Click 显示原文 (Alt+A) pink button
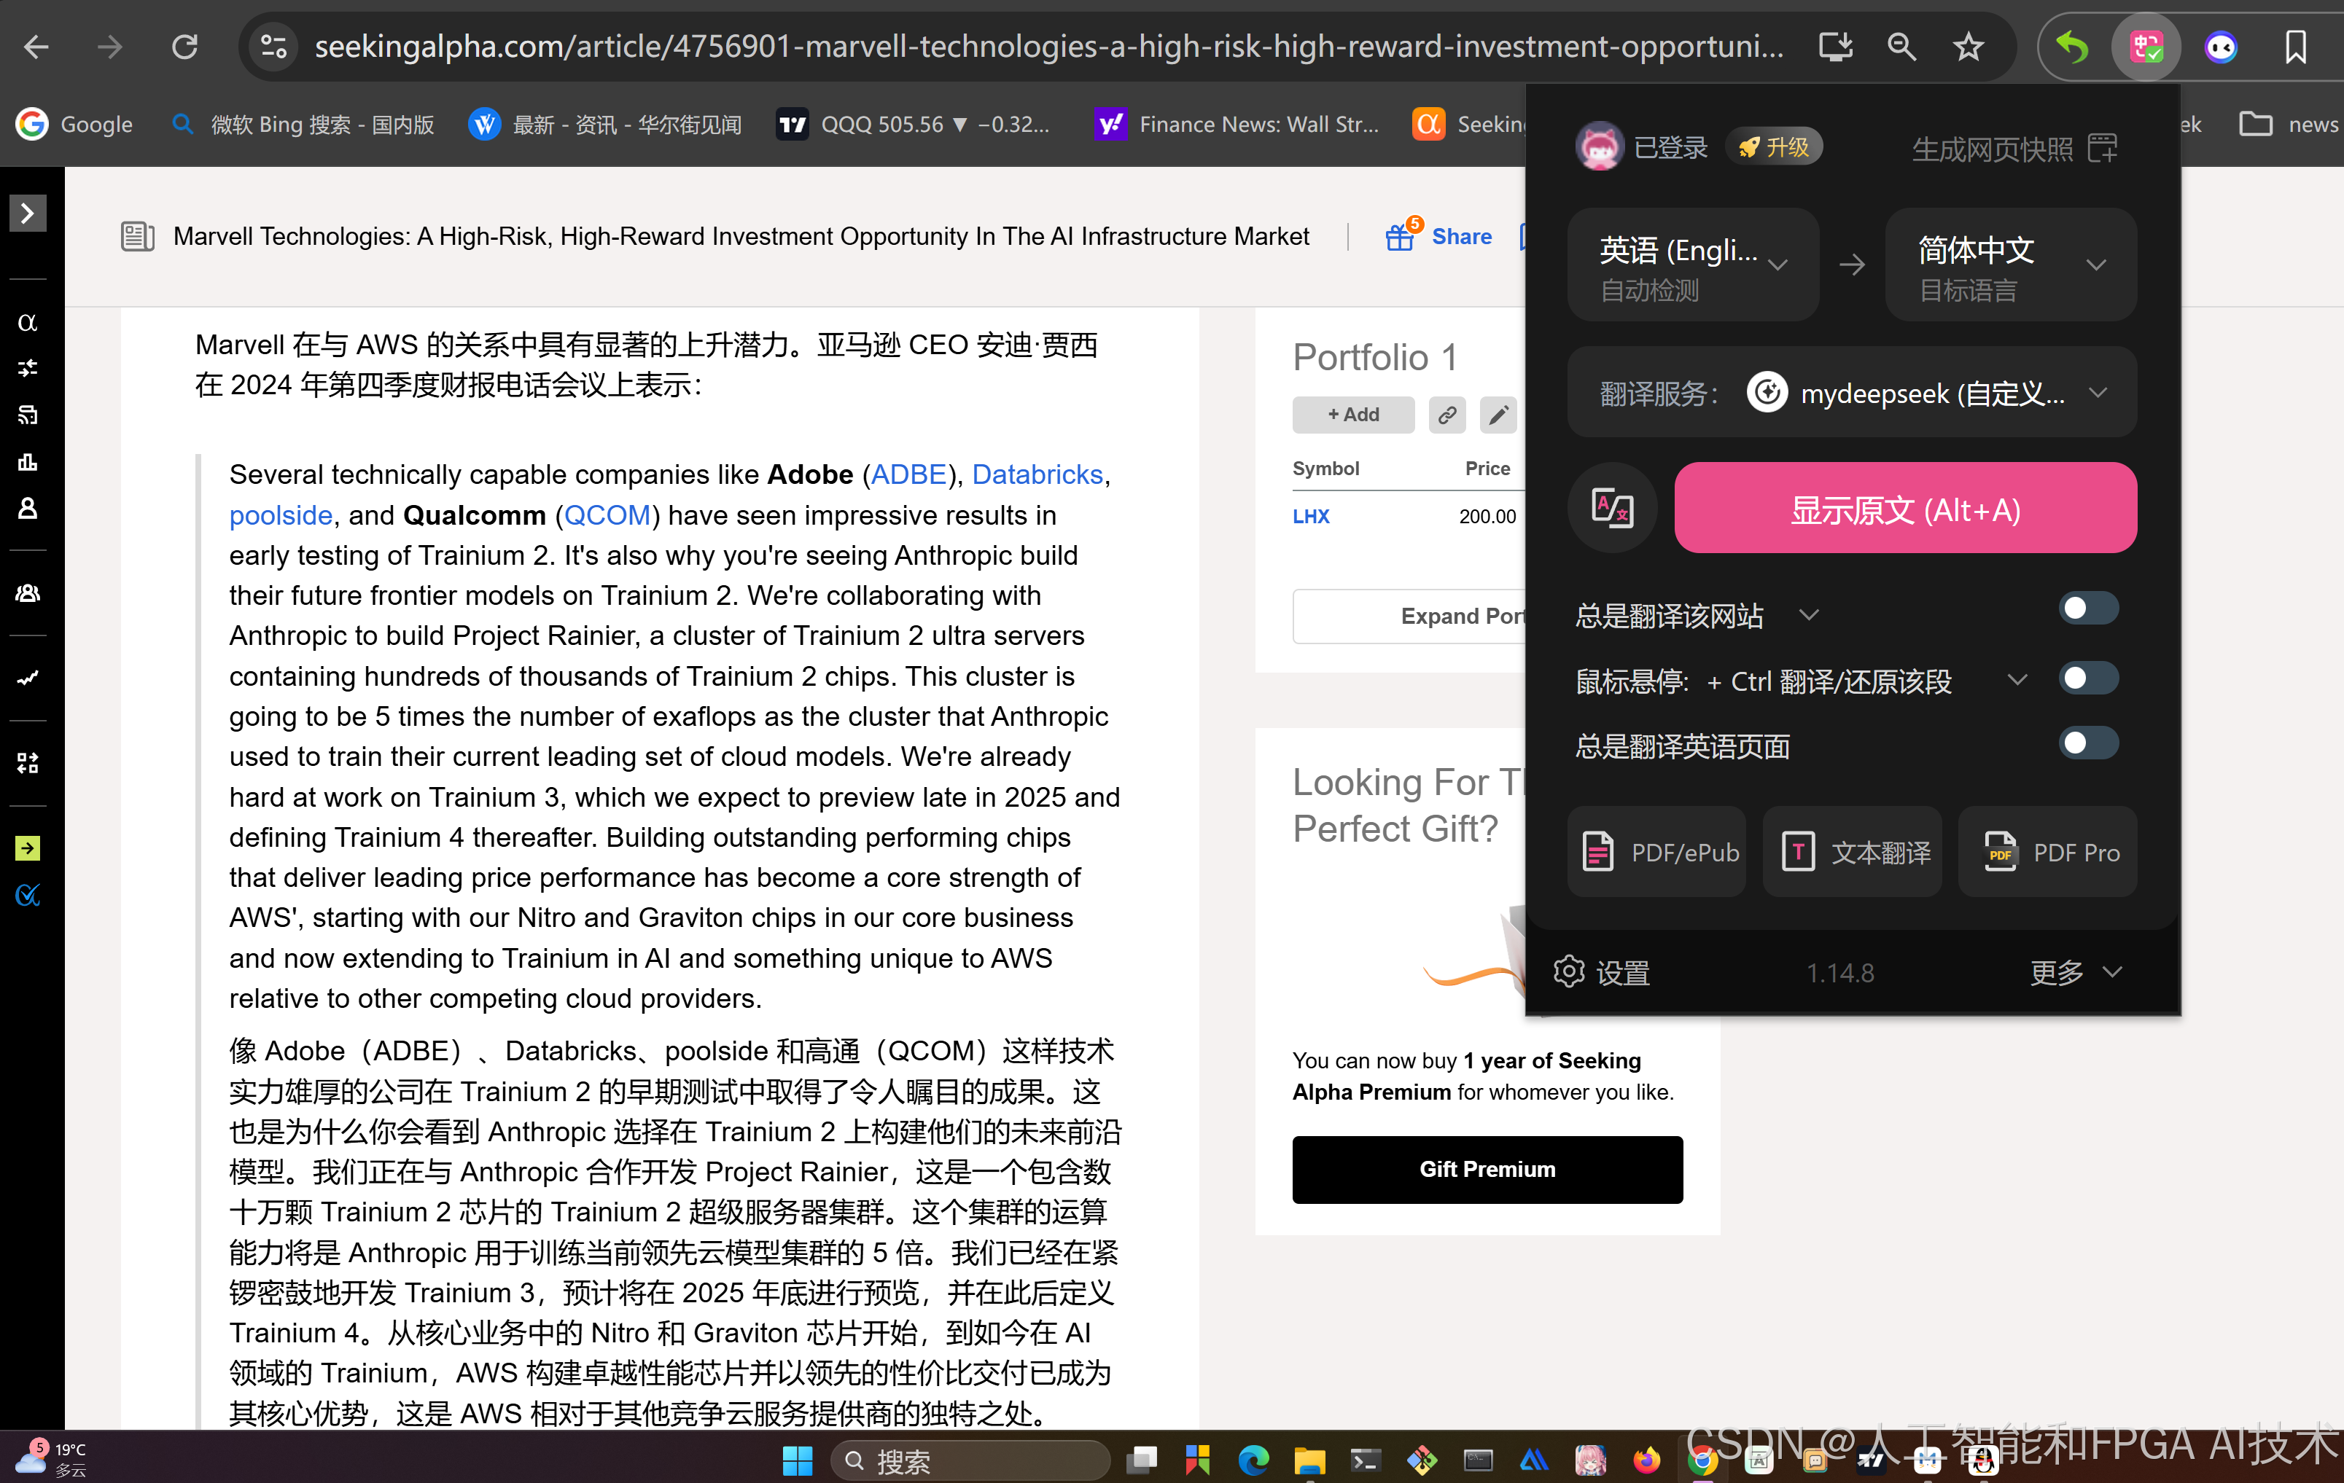 pos(1905,508)
